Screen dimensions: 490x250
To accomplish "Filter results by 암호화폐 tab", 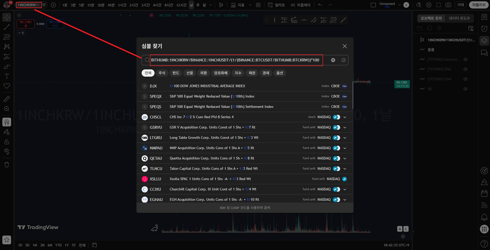I will tap(221, 73).
